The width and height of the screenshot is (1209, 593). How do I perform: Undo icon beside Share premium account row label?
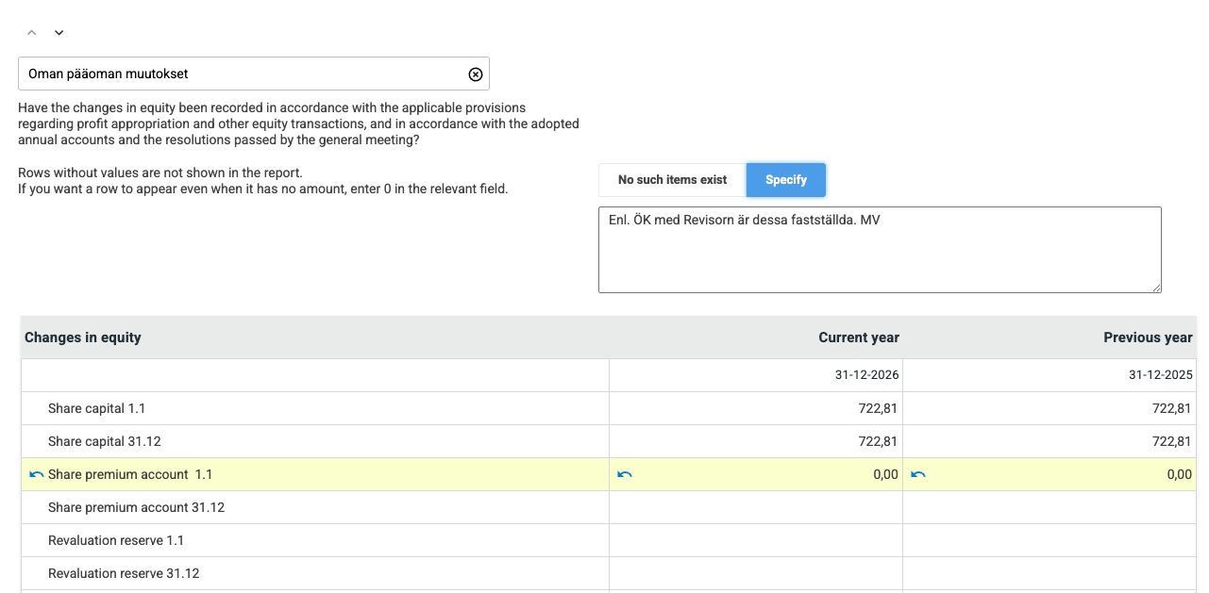(36, 475)
